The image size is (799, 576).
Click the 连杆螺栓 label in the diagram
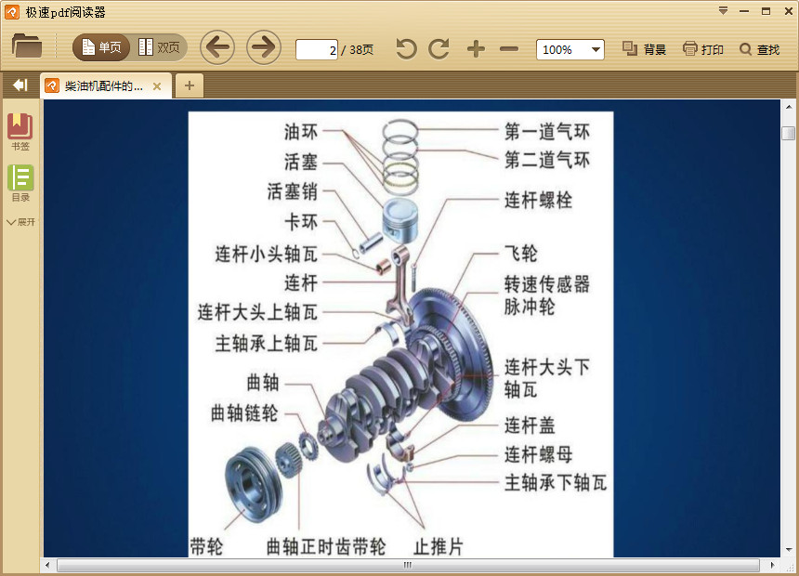pos(538,200)
